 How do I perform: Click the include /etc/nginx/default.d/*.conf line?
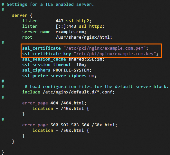tap(68, 92)
